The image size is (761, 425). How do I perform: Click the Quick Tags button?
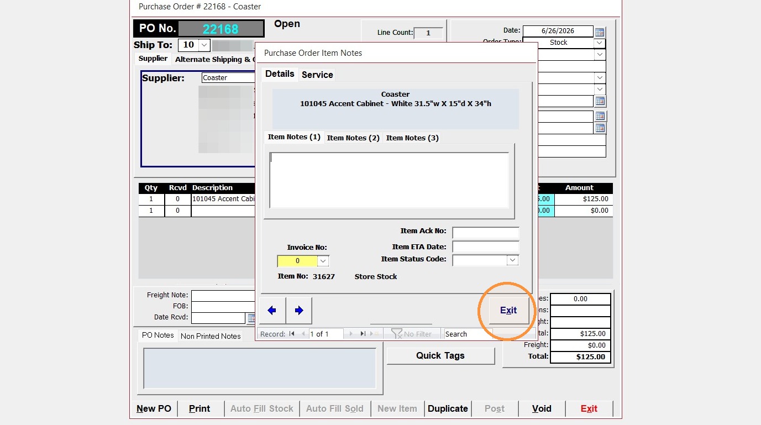click(x=440, y=356)
